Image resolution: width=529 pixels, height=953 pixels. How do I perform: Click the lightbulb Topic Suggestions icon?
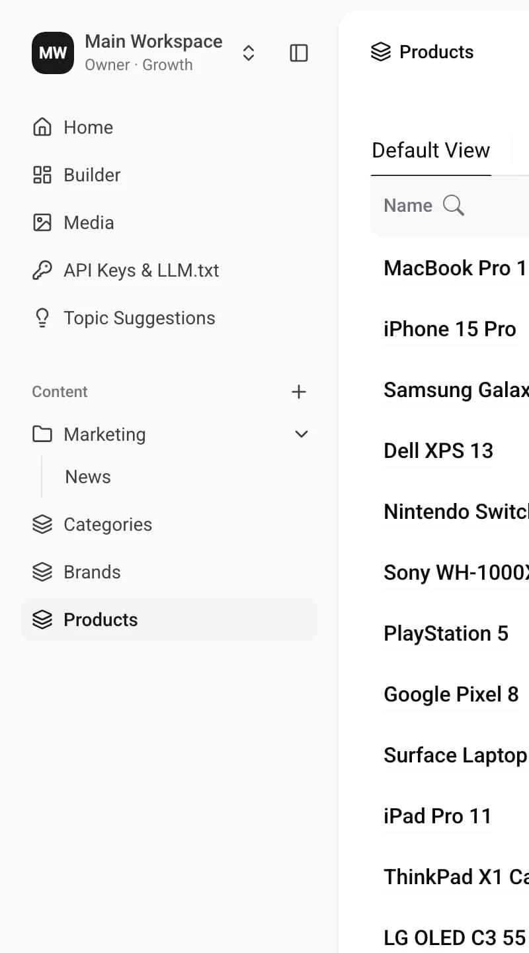42,318
